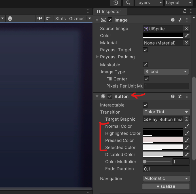Open the object picker for Material
196x194 pixels.
pos(186,43)
